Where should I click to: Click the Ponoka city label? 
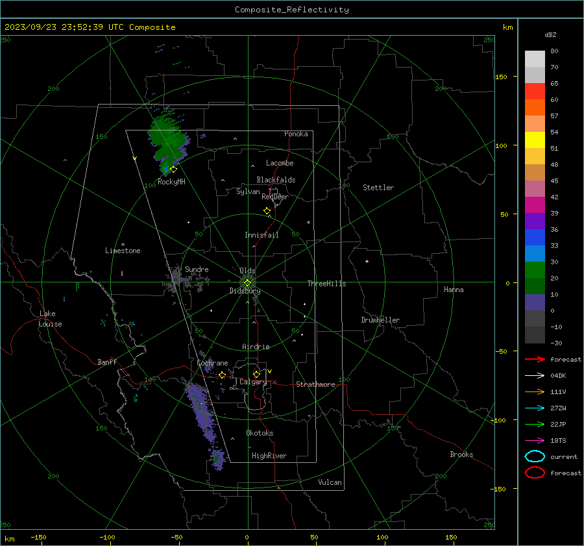[296, 134]
